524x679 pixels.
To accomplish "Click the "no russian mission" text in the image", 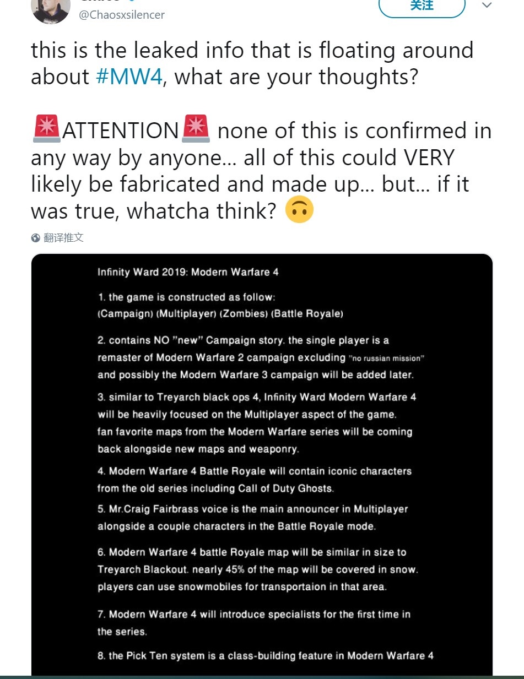I will 387,358.
